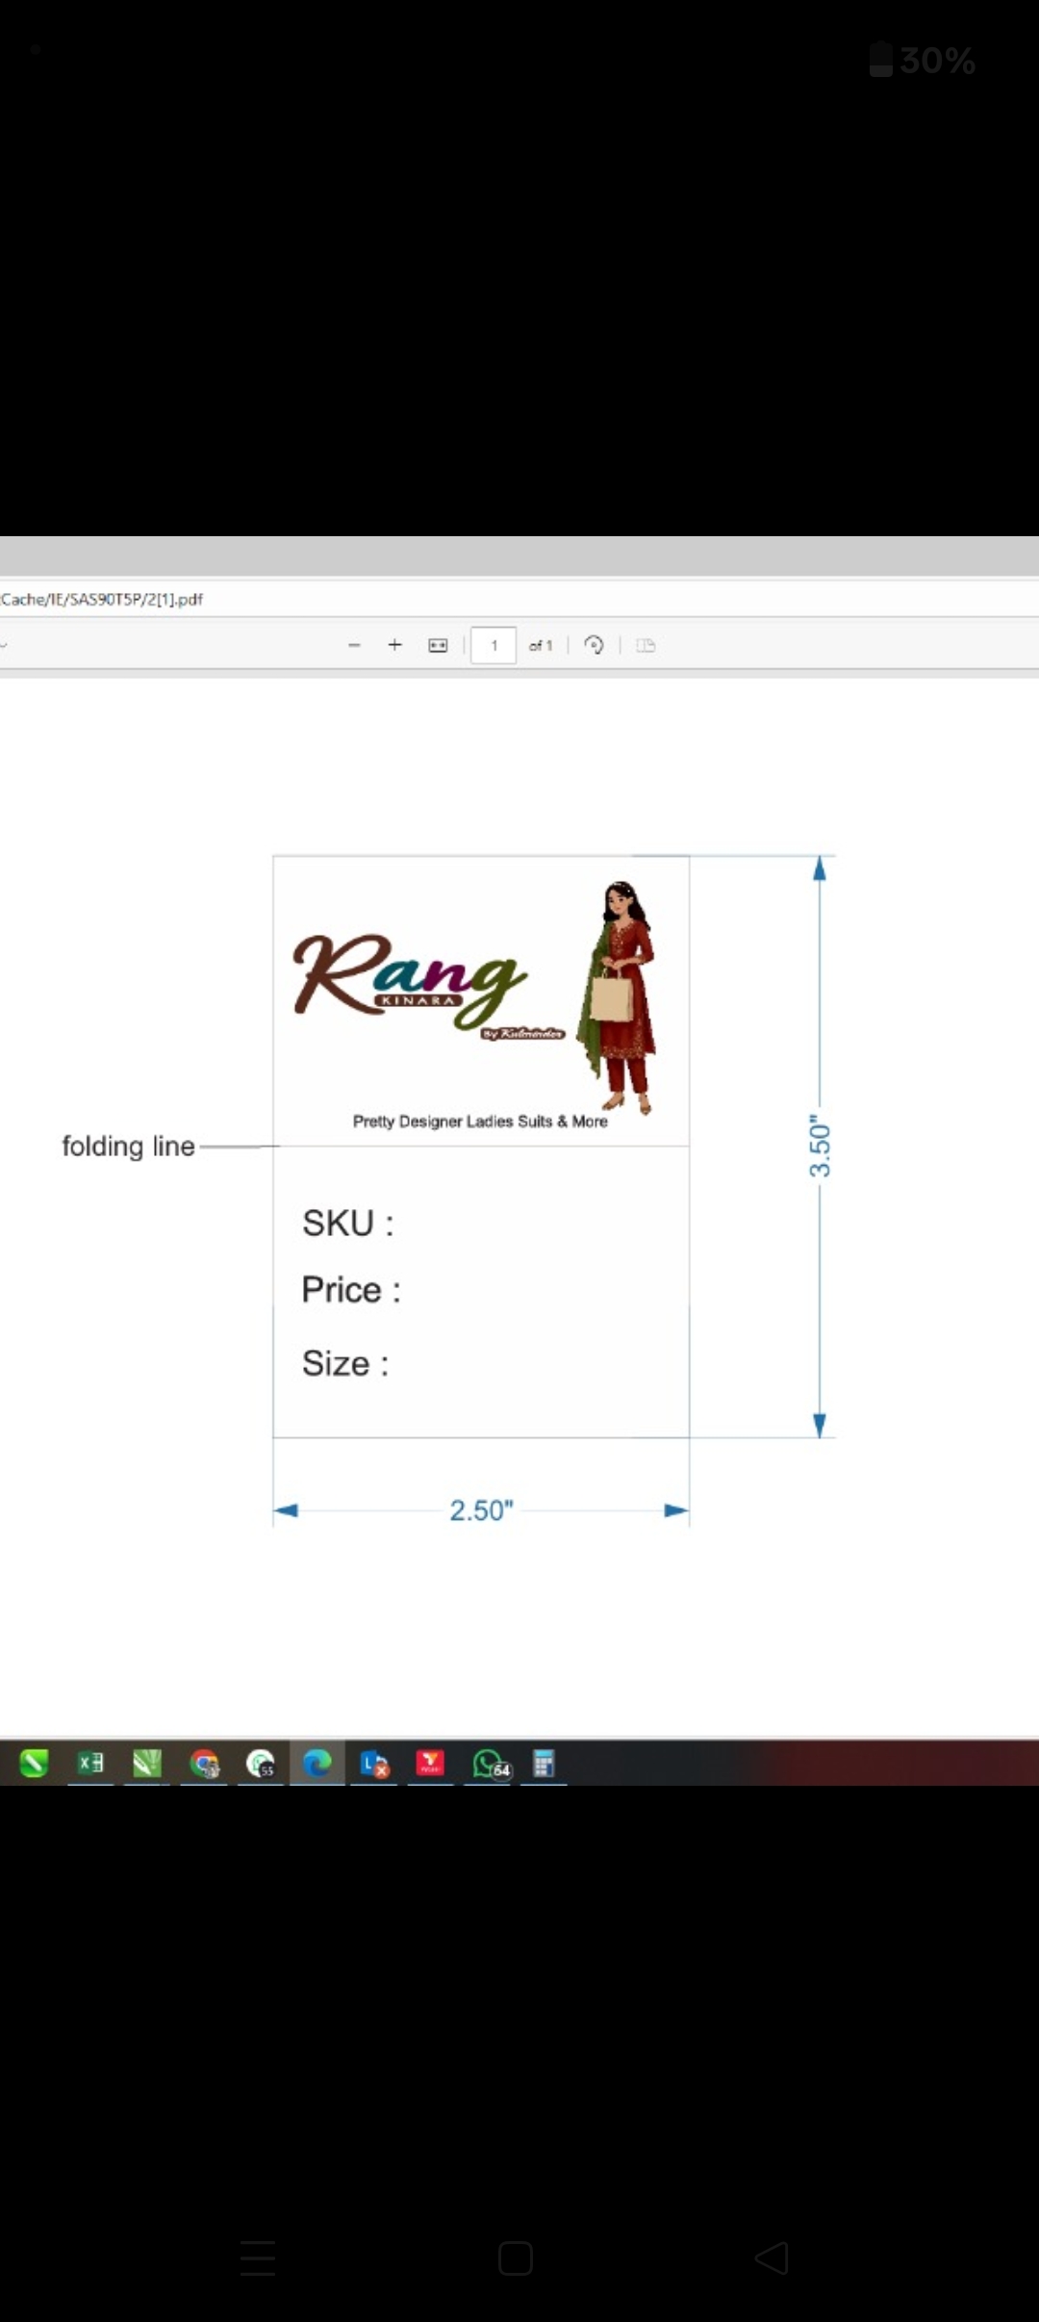Open Excel from the taskbar

90,1763
